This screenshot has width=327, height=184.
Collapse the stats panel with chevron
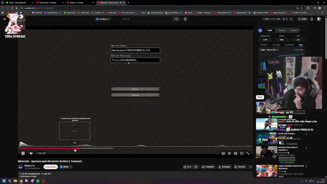pos(303,30)
